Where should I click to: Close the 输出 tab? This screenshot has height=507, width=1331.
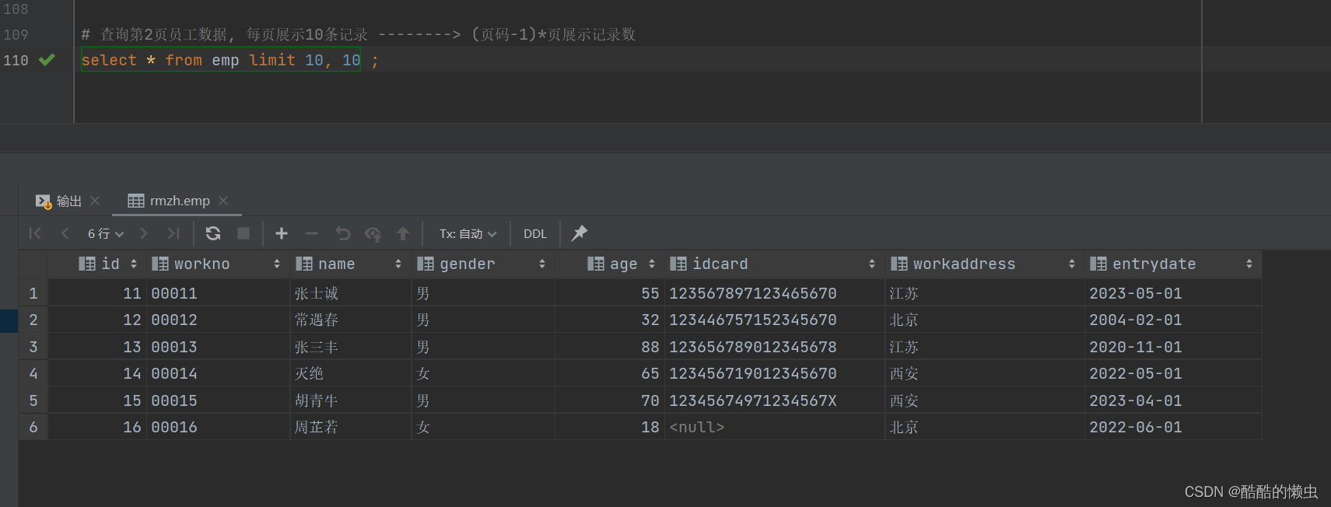click(95, 201)
